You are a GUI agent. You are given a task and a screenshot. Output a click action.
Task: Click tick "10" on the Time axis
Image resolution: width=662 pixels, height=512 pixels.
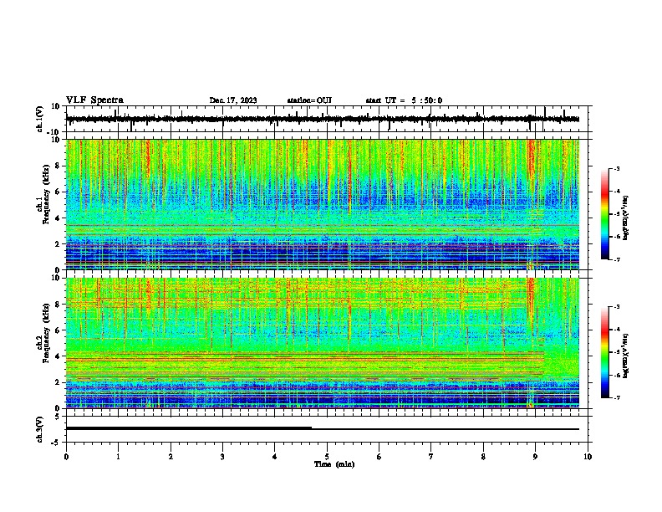pos(588,457)
